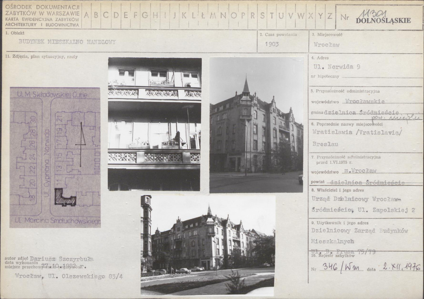
Task: Click label '8. Właściciel i jego adres'
Action: pos(338,190)
